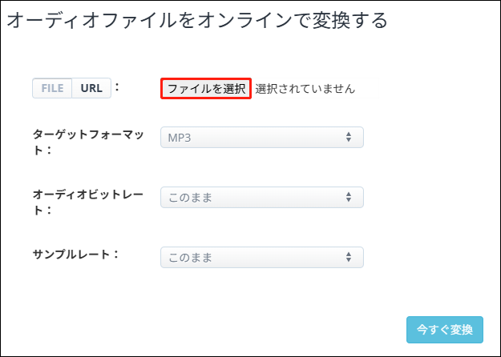Switch input mode to FILE
Screen dimensions: 501x357
point(52,88)
